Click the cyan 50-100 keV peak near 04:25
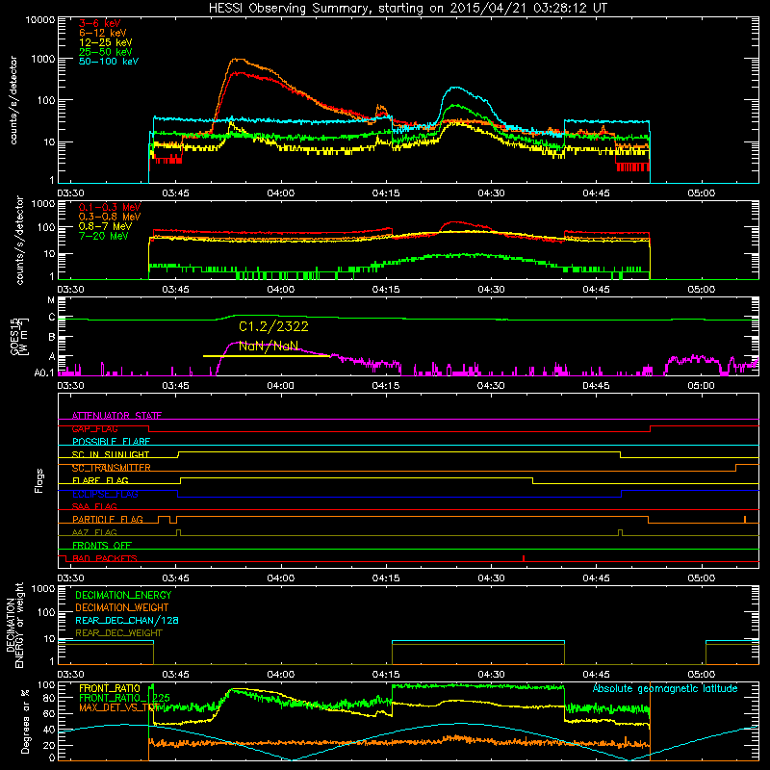The image size is (770, 770). [x=455, y=88]
